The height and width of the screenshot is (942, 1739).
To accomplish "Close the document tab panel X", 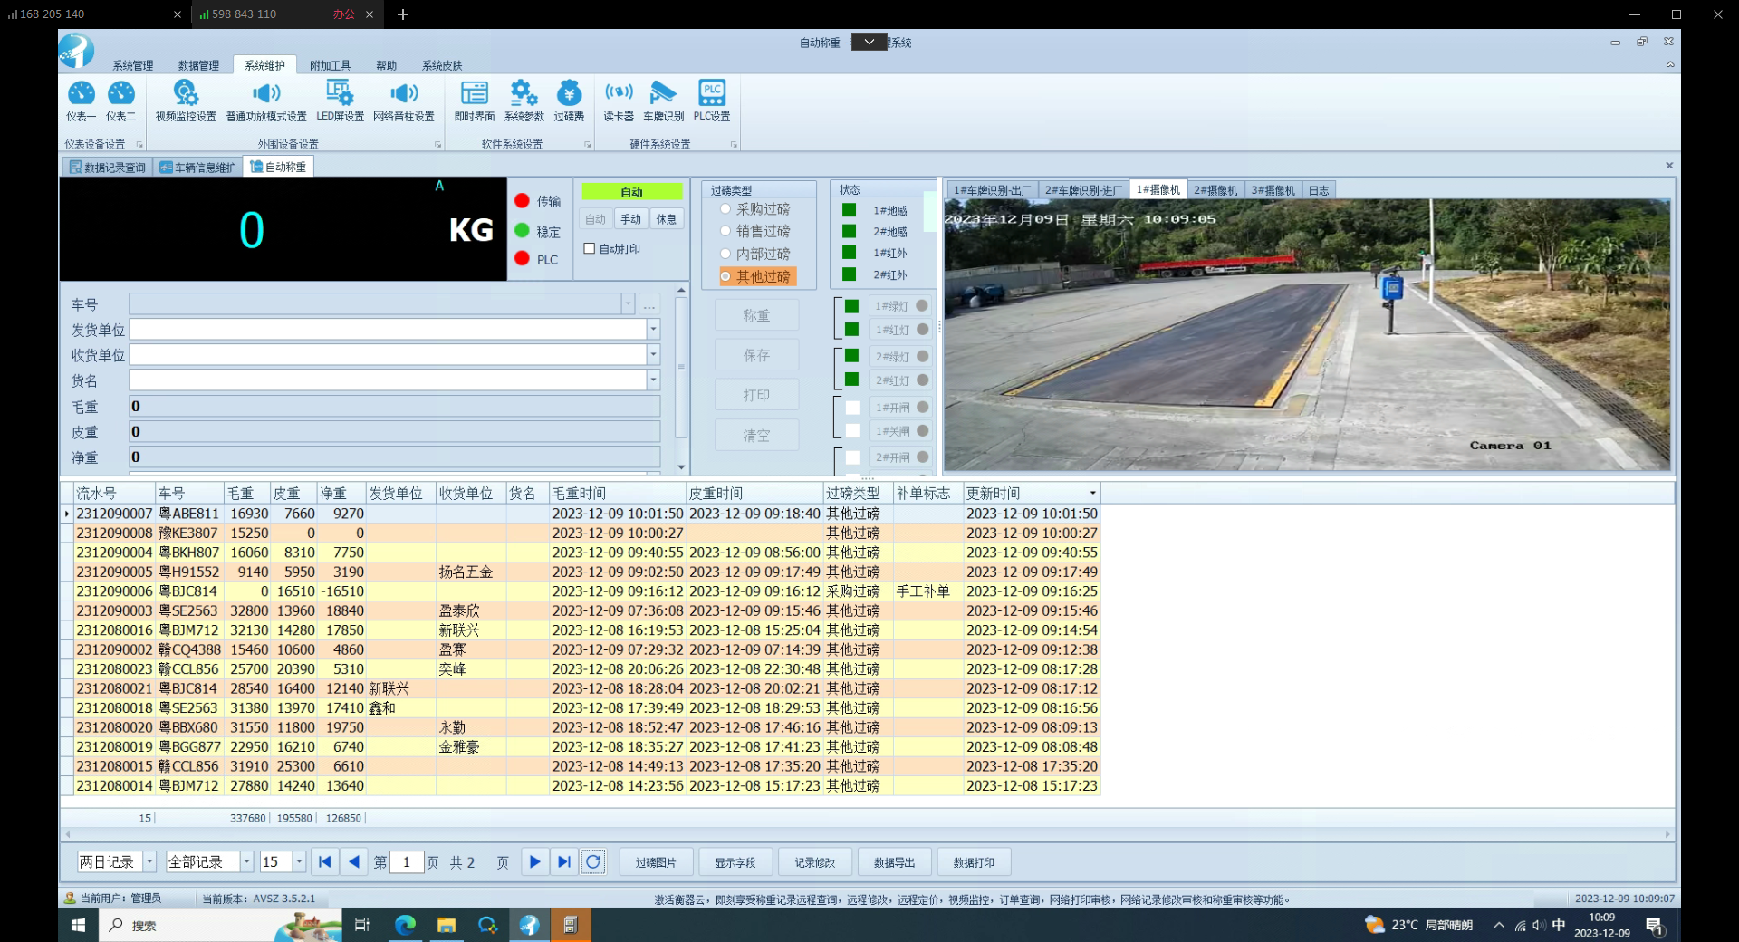I will pyautogui.click(x=1669, y=165).
